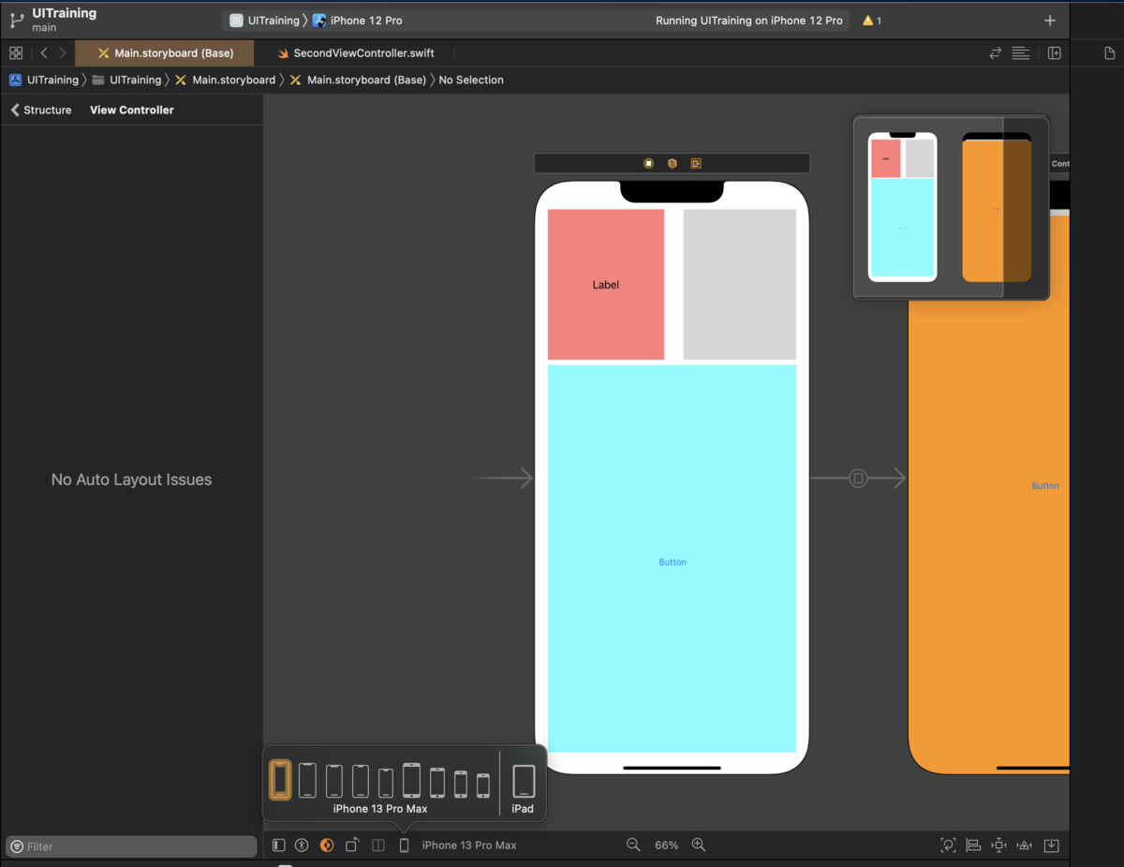
Task: Open the Align constraints menu icon
Action: point(973,845)
